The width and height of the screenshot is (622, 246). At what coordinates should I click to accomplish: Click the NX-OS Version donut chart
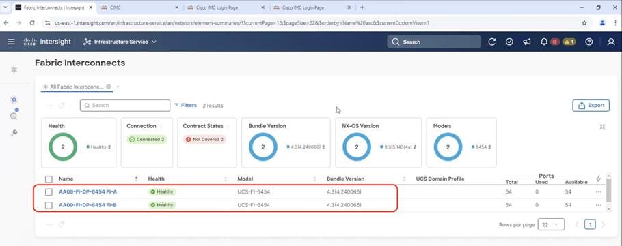click(x=357, y=147)
